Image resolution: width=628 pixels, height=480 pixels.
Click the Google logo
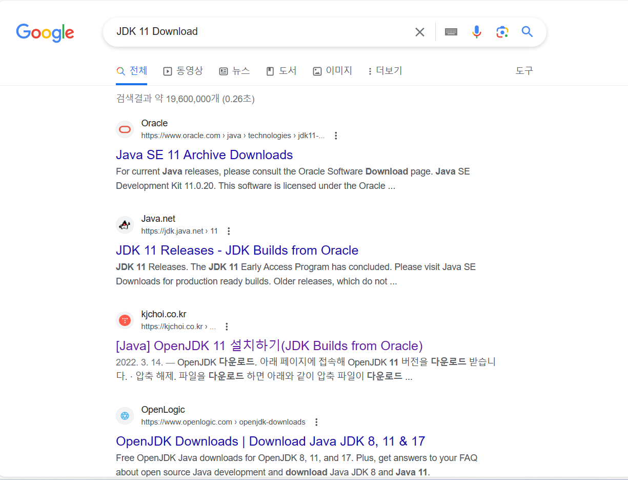coord(45,33)
